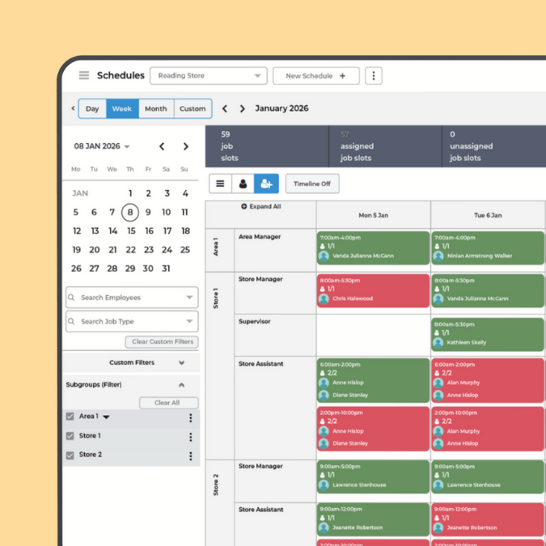
Task: Open options menu for Area 1 subgroup
Action: click(x=191, y=418)
